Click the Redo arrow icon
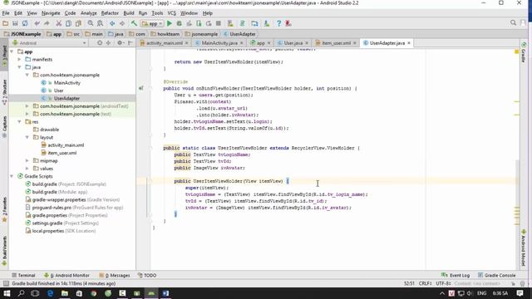The width and height of the screenshot is (532, 299). coord(47,23)
